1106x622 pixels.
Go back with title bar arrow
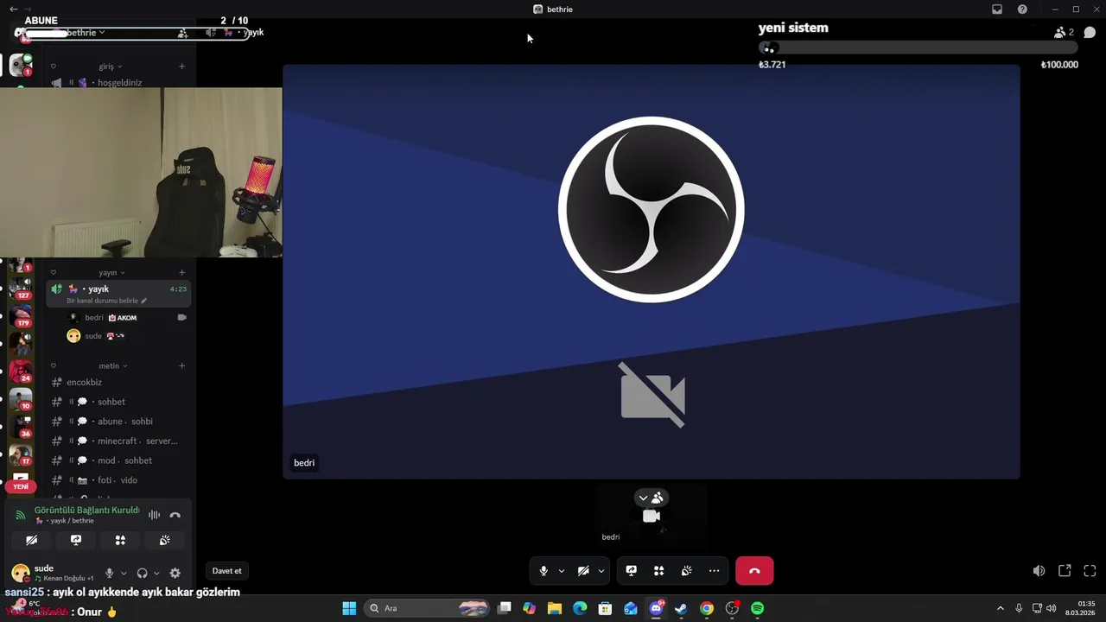14,10
